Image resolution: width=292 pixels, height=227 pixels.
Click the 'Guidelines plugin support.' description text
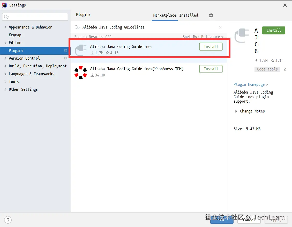pos(251,99)
